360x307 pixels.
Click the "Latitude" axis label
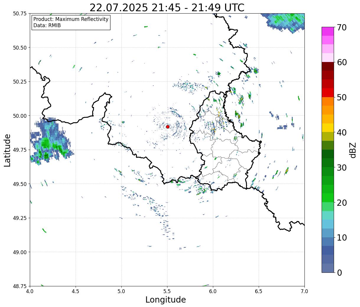click(7, 150)
